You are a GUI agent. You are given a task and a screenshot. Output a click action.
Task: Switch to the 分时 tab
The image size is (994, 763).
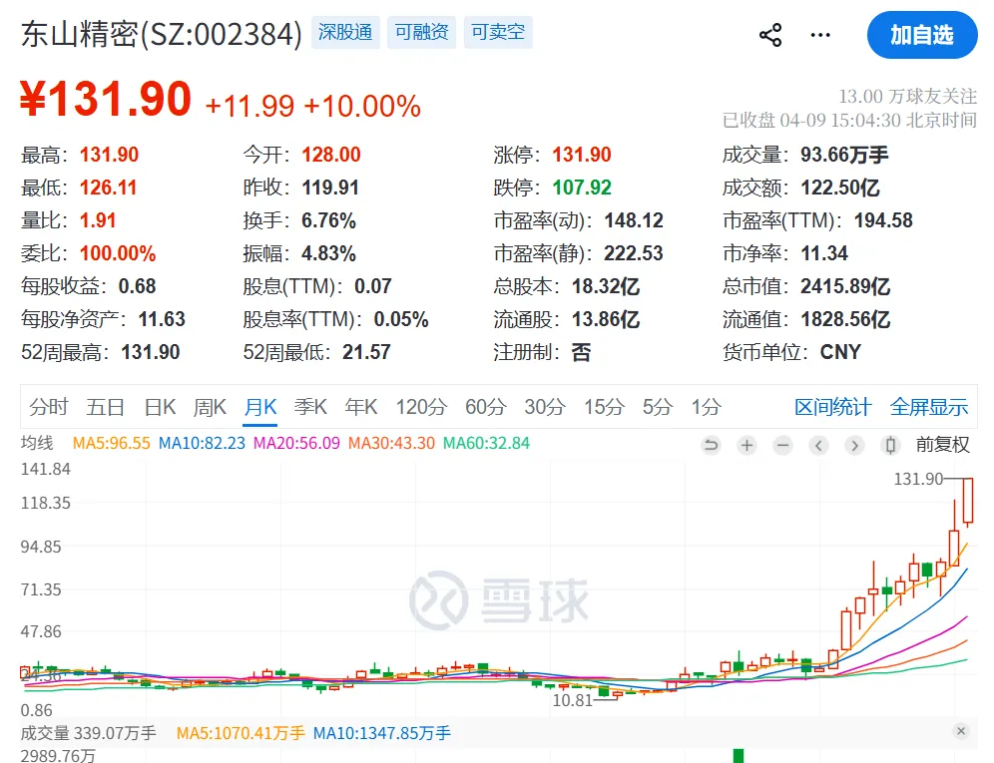[x=49, y=406]
